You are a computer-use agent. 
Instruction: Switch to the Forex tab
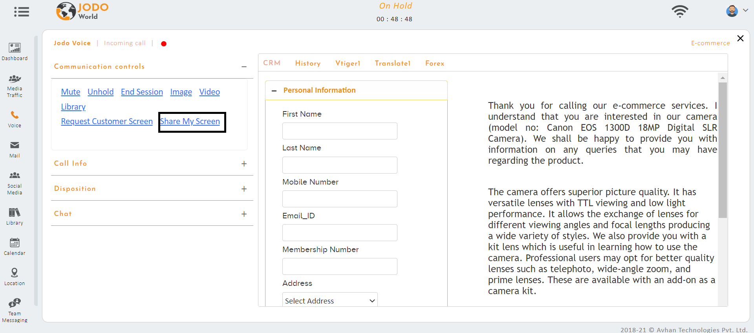(435, 63)
